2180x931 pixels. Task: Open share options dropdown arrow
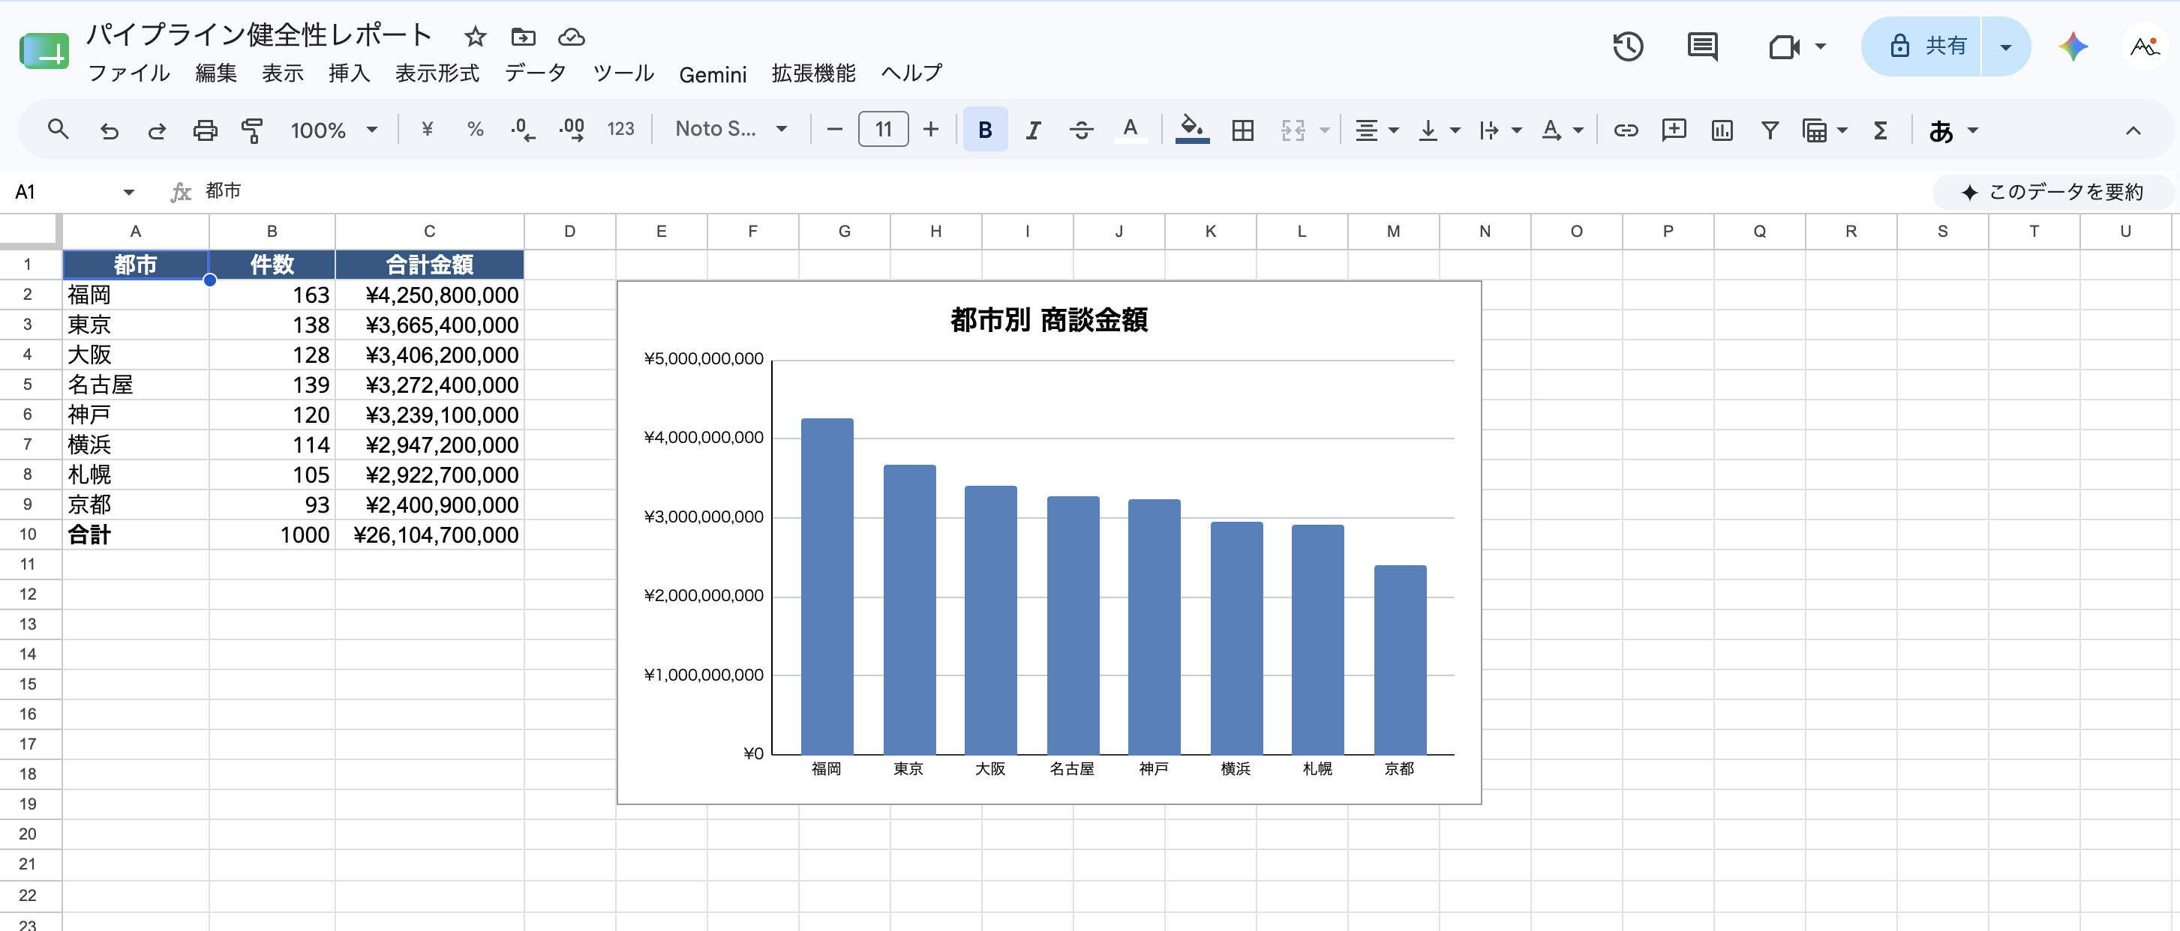(2006, 46)
